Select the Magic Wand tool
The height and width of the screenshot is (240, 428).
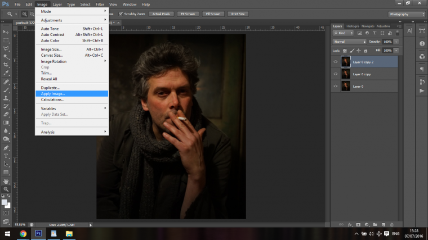(6, 57)
